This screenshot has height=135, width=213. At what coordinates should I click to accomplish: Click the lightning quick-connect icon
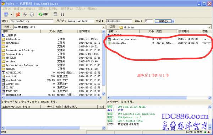point(25,14)
